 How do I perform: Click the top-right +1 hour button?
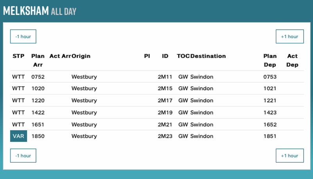[290, 36]
